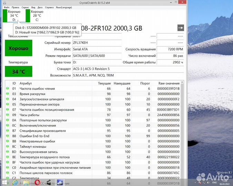This screenshot has width=233, height=186.
Task: Click the scrollbar up arrow in SMART list
Action: click(182, 82)
